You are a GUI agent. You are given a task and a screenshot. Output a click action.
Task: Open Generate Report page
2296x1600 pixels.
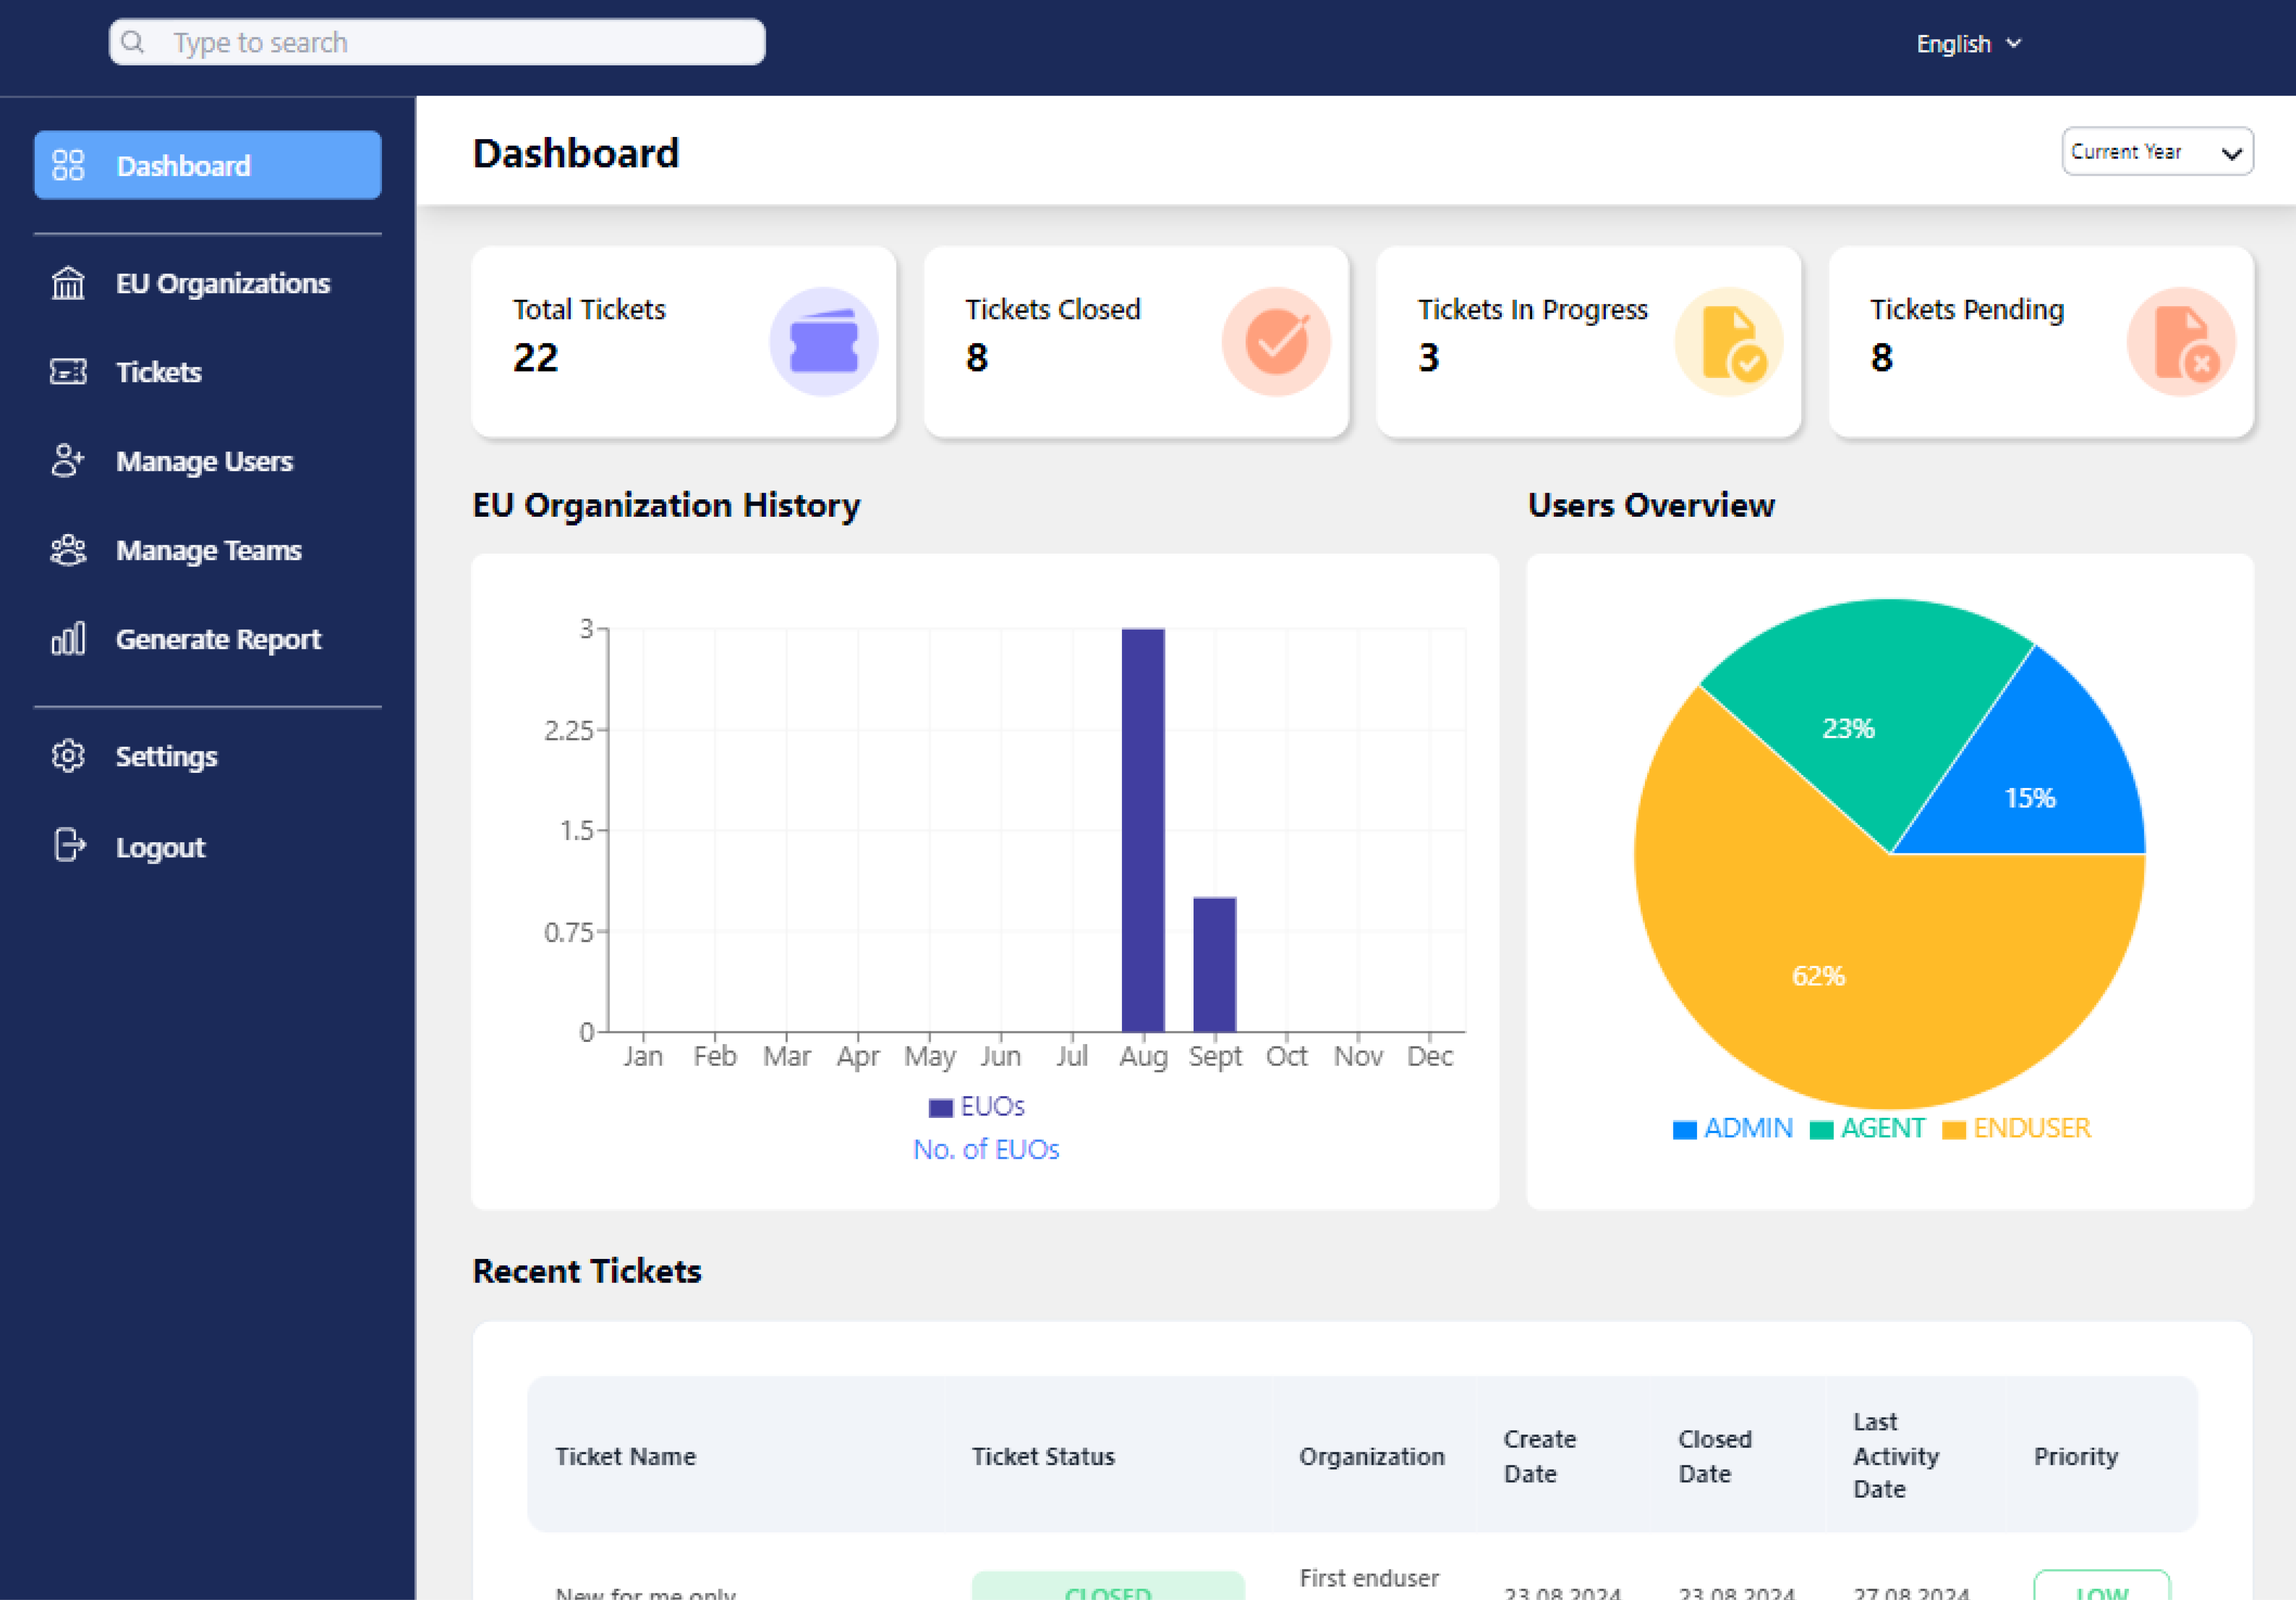tap(208, 639)
